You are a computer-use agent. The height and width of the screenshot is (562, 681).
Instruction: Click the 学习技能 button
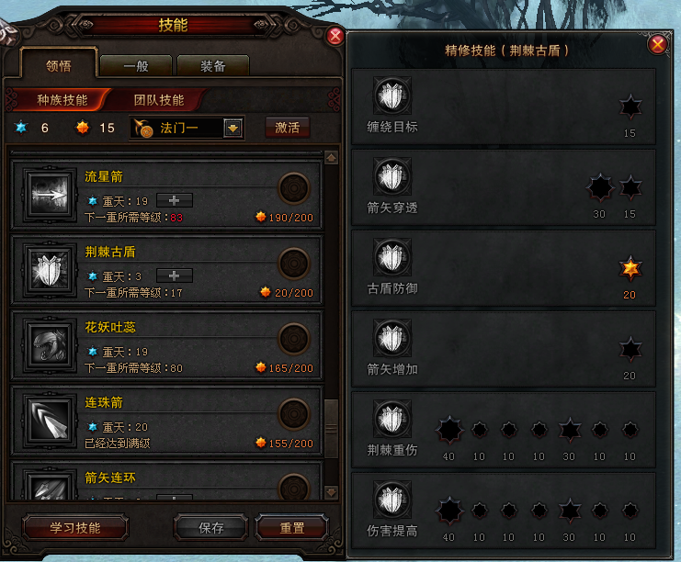[x=75, y=528]
